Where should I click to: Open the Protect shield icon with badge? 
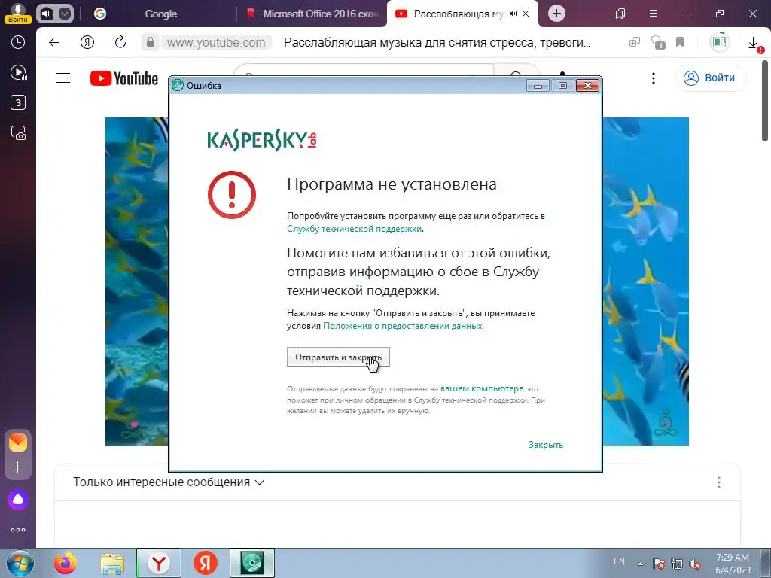pos(657,43)
